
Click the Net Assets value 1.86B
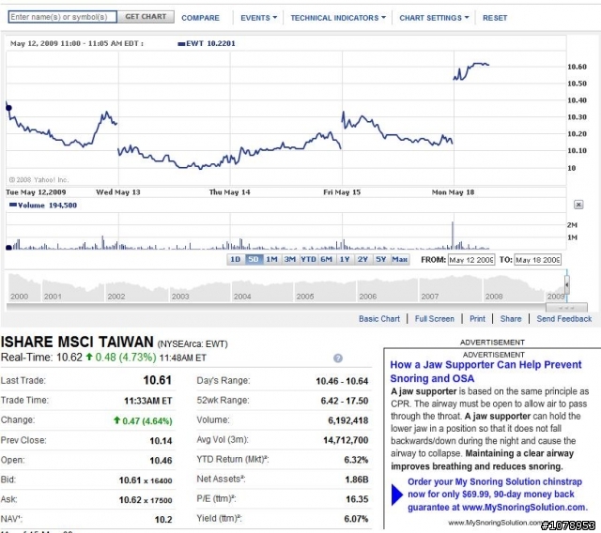tap(357, 480)
